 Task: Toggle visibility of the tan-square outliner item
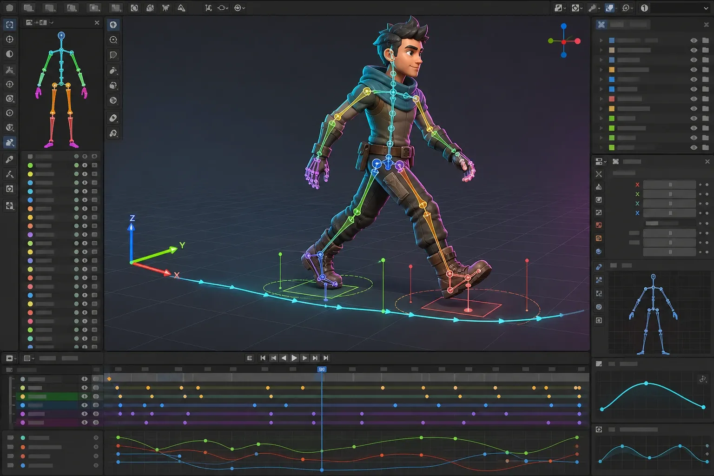tap(694, 50)
